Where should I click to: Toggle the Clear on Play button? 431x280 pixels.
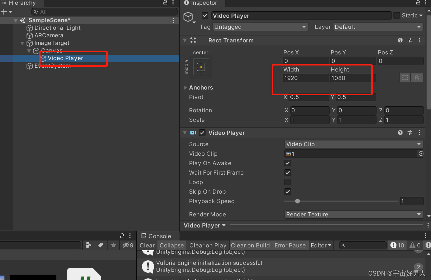[x=208, y=245]
